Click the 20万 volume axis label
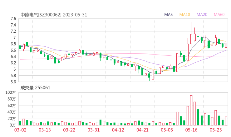Image resolution: width=231 pixels, height=137 pixels. 12,119
